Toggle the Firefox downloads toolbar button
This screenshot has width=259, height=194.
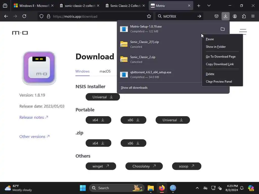tap(225, 16)
